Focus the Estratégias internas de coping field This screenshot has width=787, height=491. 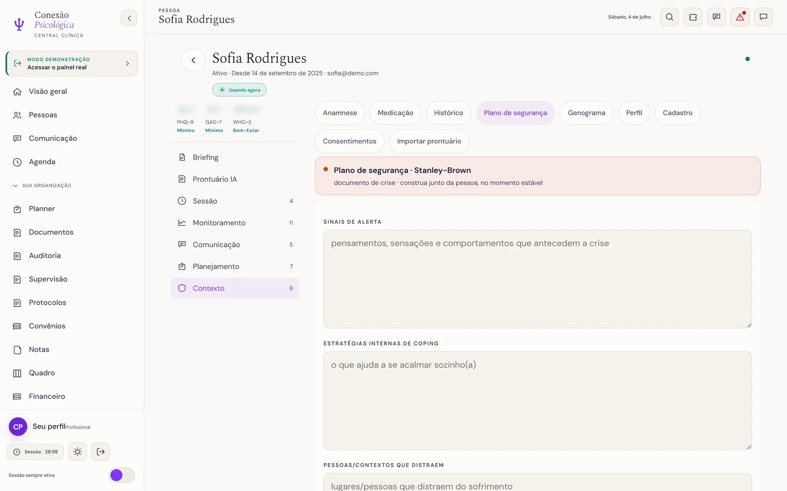point(538,401)
